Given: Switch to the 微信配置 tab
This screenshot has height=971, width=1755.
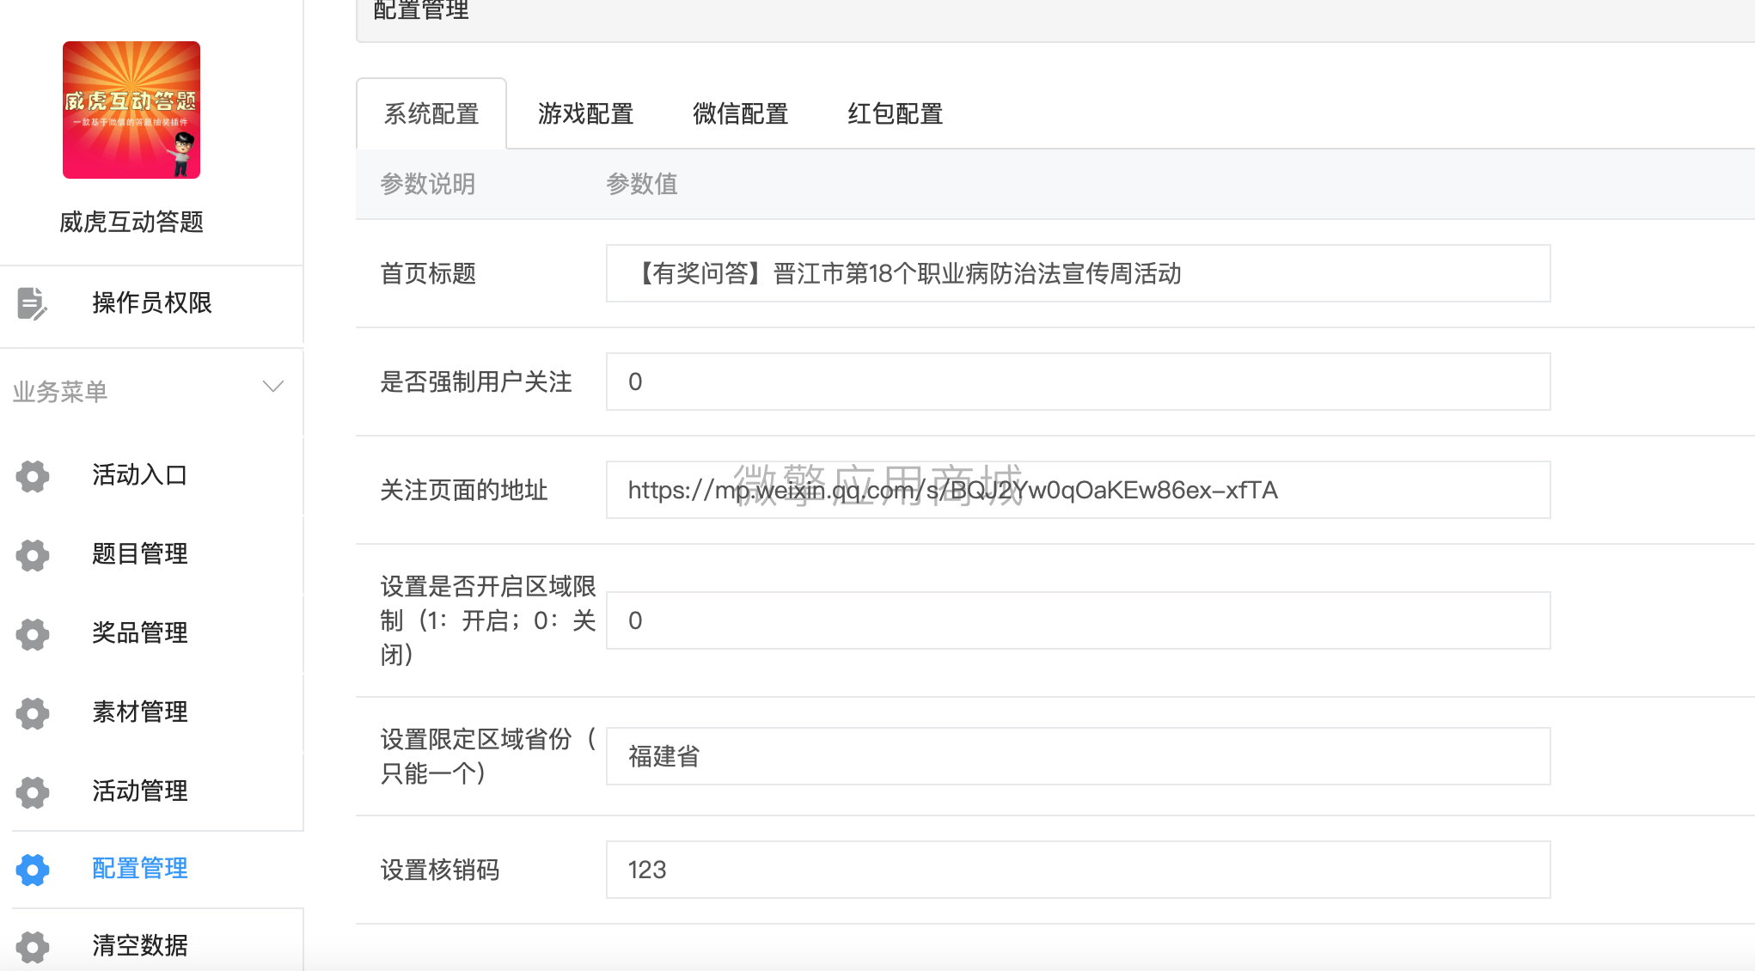Looking at the screenshot, I should click(741, 113).
